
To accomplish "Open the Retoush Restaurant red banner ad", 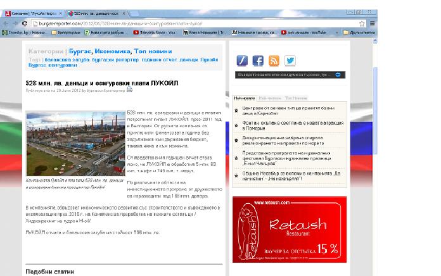I will tap(290, 229).
